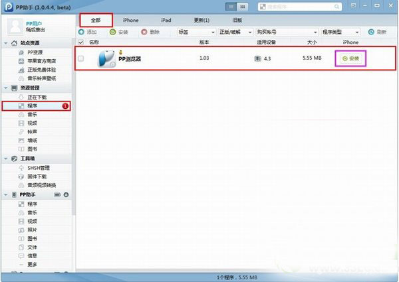The image size is (399, 282).
Task: Open 墙纸 wallpapers section
Action: coord(32,141)
